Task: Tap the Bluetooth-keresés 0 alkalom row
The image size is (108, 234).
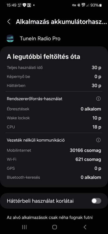Action: pos(54,178)
